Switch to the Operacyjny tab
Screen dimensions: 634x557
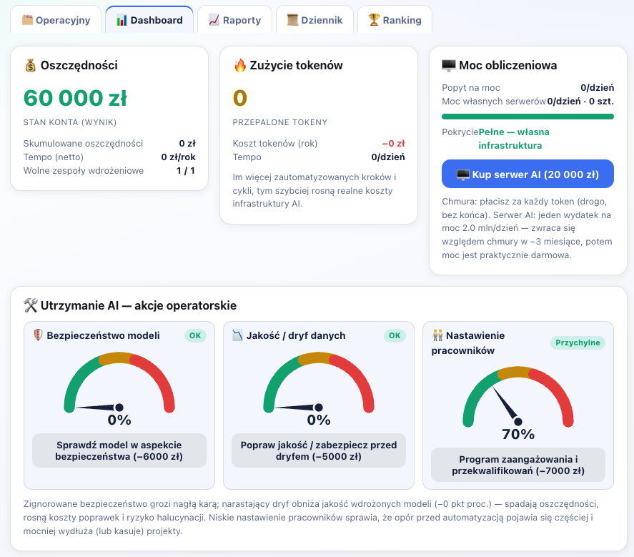point(56,19)
